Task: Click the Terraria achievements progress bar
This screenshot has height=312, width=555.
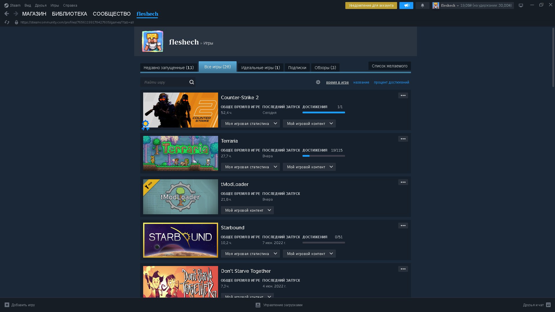Action: (x=324, y=156)
